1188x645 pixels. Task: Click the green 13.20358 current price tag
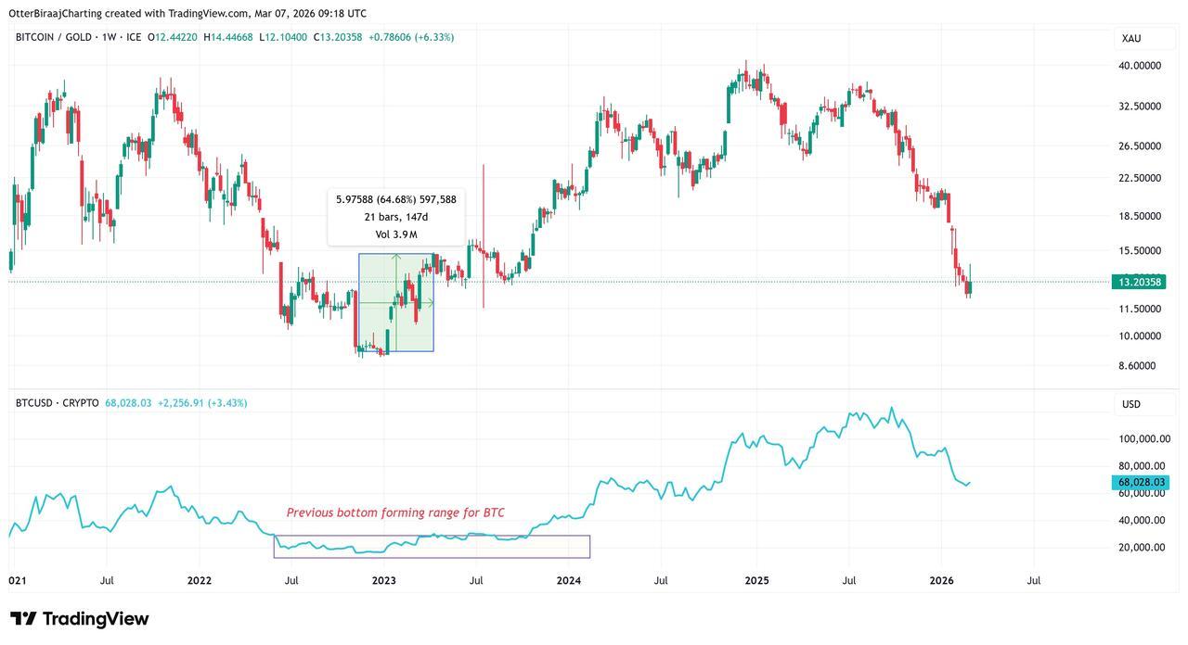point(1137,282)
